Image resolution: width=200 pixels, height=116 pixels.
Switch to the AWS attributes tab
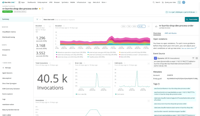coord(170,33)
